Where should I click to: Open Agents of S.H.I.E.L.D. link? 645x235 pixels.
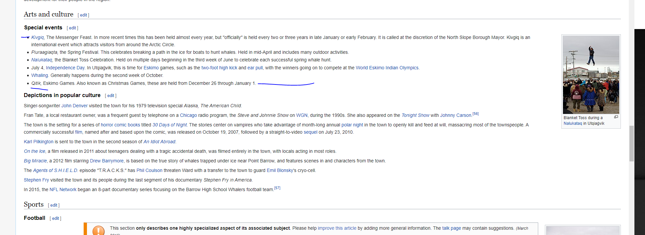(56, 170)
